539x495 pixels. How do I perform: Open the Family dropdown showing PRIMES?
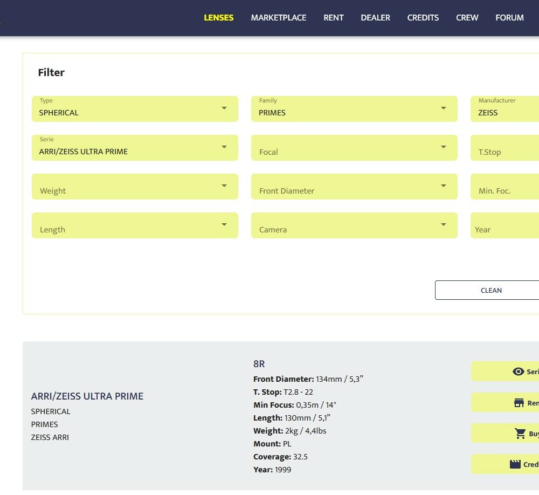[x=354, y=109]
